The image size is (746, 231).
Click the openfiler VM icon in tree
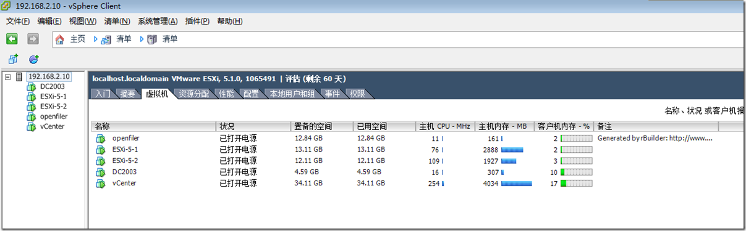32,116
